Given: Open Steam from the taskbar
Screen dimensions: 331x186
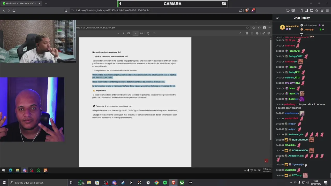Looking at the screenshot, I should pos(123,183).
